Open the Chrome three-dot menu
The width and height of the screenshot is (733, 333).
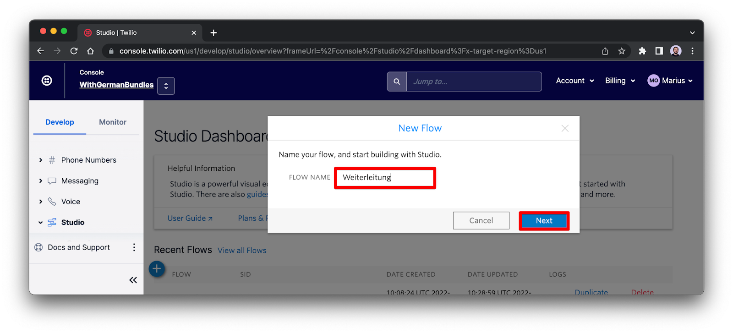click(x=692, y=51)
